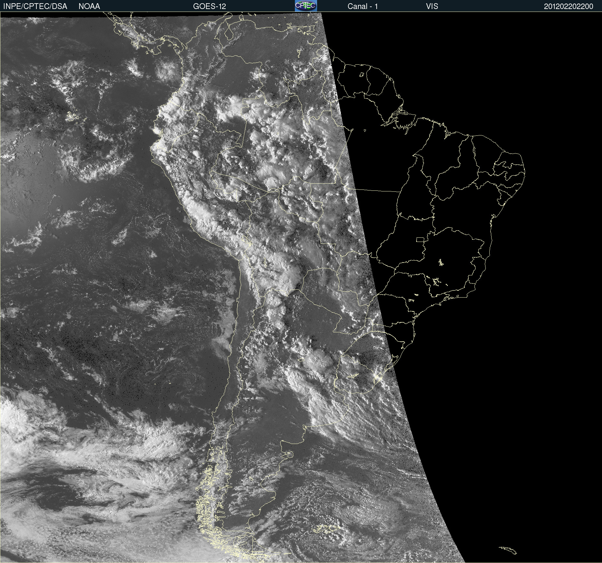The image size is (602, 563).
Task: Click the GOES-12 satellite label
Action: click(x=210, y=6)
